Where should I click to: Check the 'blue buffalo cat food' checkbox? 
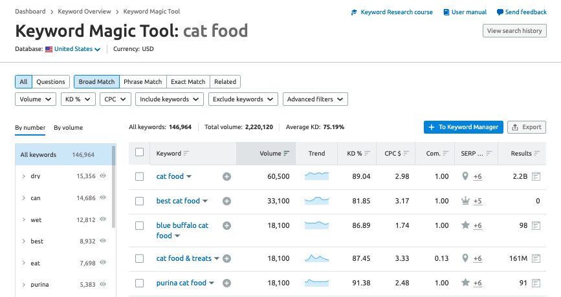coord(140,225)
